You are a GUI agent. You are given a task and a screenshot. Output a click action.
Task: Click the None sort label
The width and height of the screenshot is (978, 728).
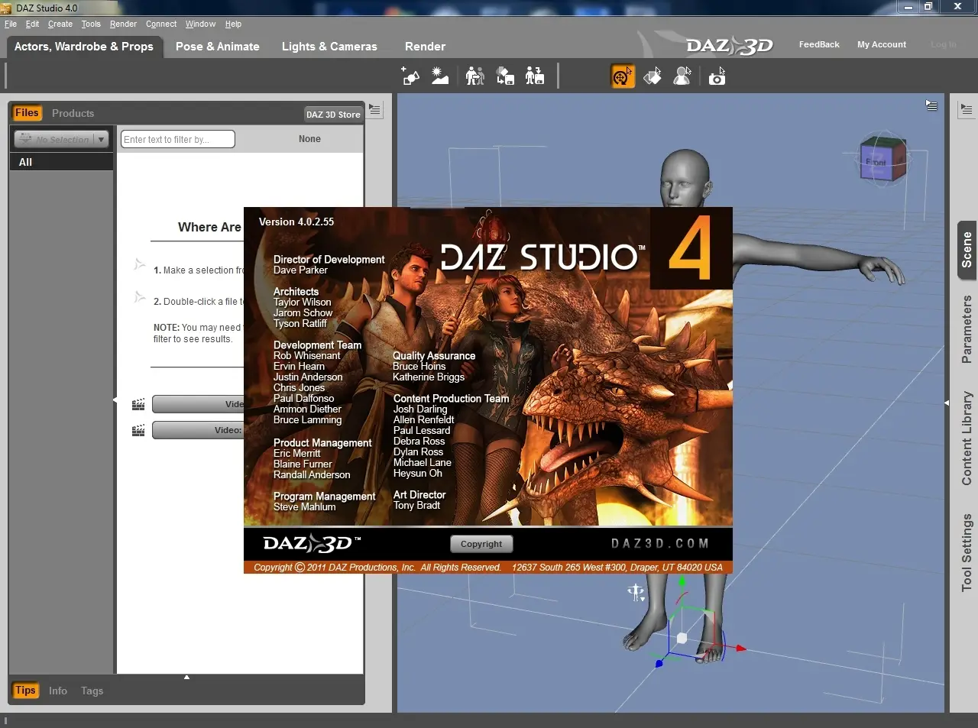tap(309, 139)
